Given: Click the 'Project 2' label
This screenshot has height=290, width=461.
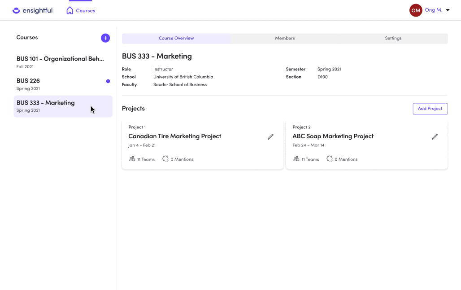Looking at the screenshot, I should pyautogui.click(x=301, y=127).
